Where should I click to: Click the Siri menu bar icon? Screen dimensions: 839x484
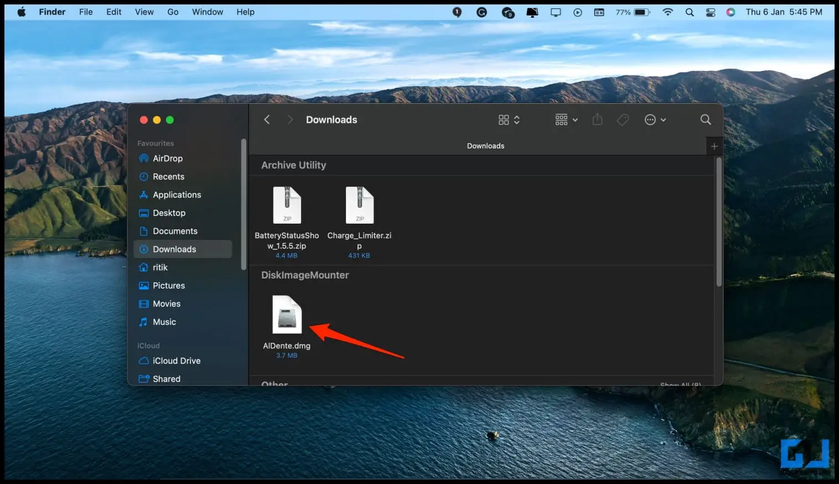pyautogui.click(x=731, y=12)
